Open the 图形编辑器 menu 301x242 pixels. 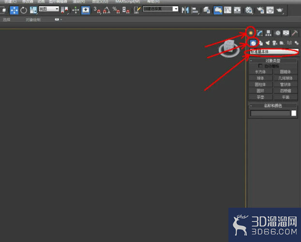click(58, 1)
